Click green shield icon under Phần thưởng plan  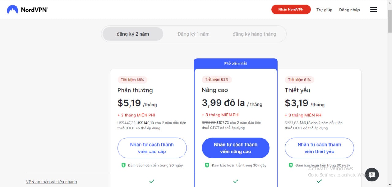[x=123, y=165]
